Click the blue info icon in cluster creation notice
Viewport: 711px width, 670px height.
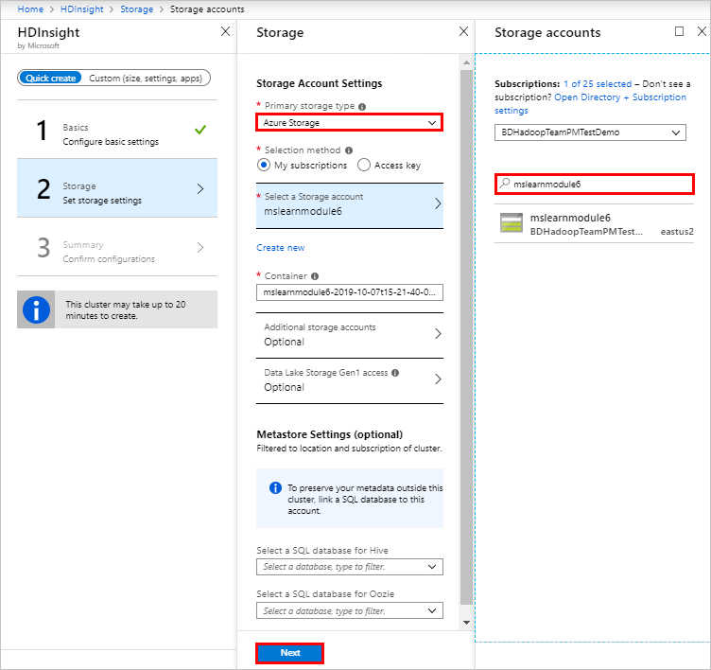(x=36, y=309)
